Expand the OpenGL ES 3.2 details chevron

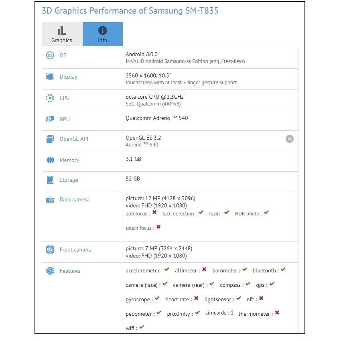point(290,139)
